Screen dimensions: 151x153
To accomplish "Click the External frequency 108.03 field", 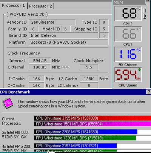I will pyautogui.click(x=40, y=67).
